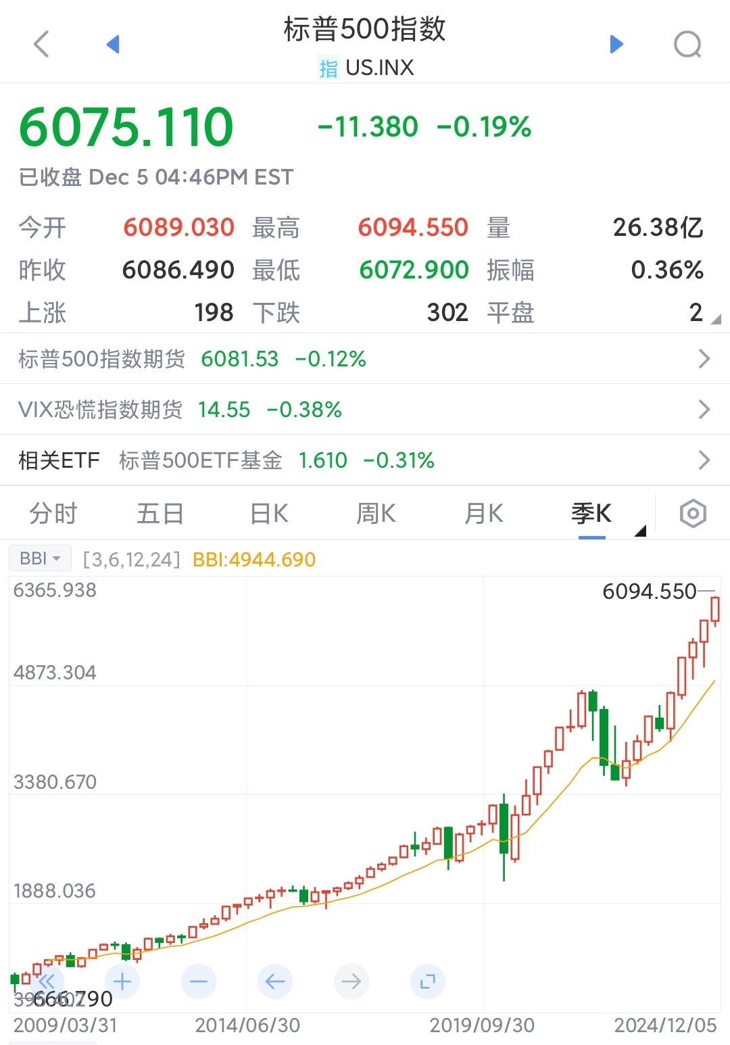Switch to previous index with blue left triangle
Screen dimensions: 730x1045
[113, 45]
